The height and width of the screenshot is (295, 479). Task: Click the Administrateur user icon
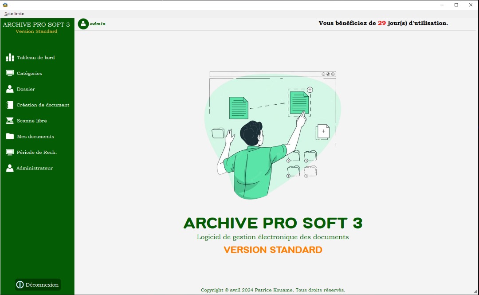[10, 168]
